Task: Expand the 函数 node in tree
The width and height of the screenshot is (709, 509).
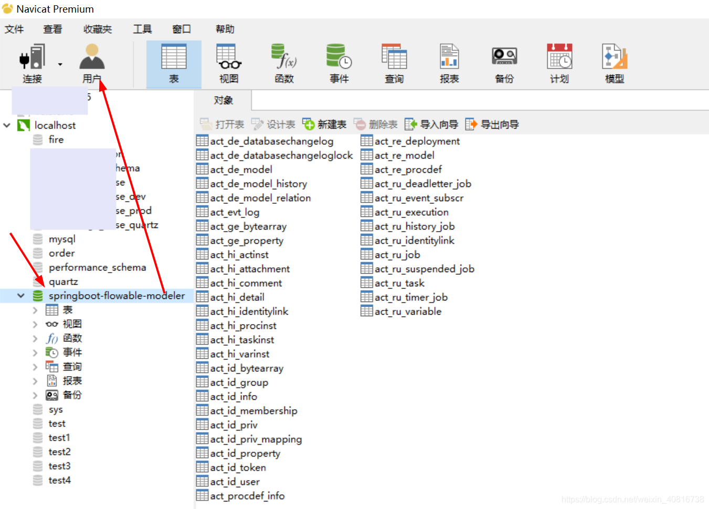Action: coord(35,338)
